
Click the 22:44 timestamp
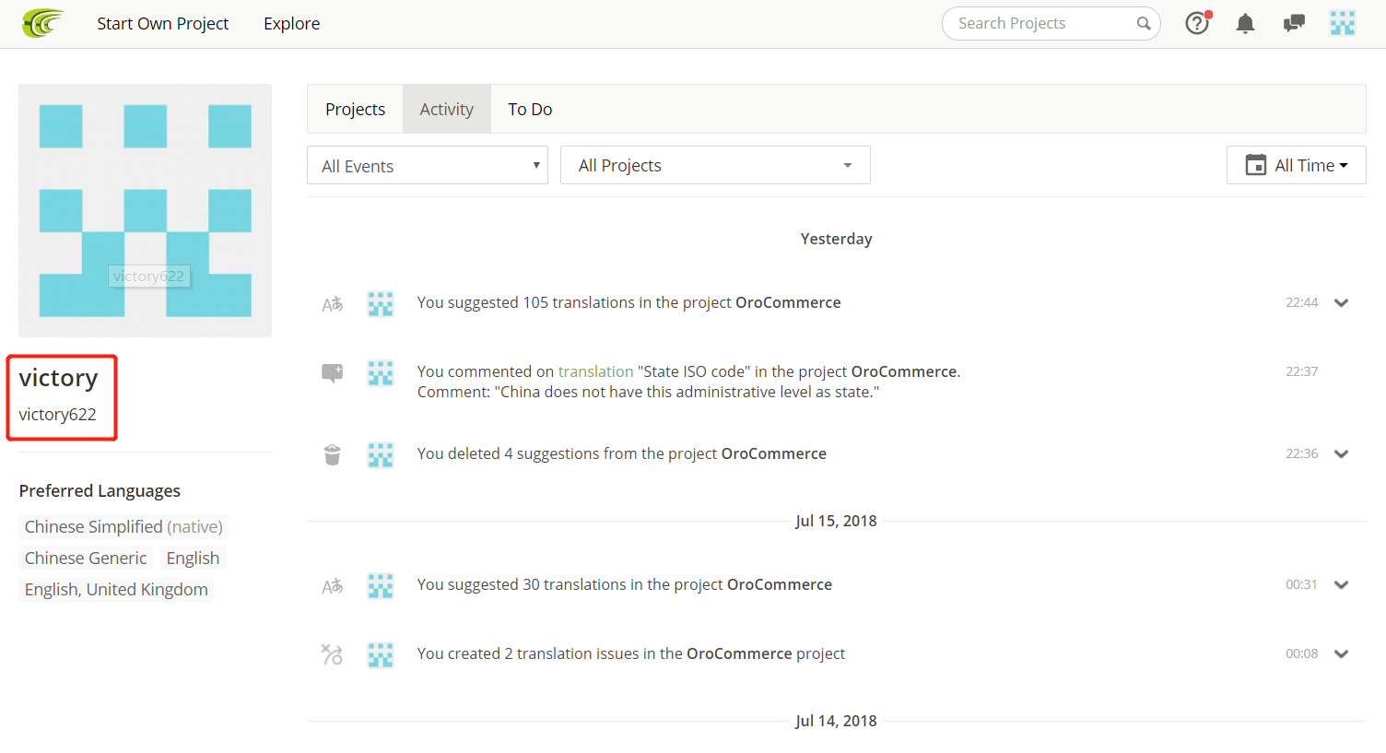[x=1301, y=302]
